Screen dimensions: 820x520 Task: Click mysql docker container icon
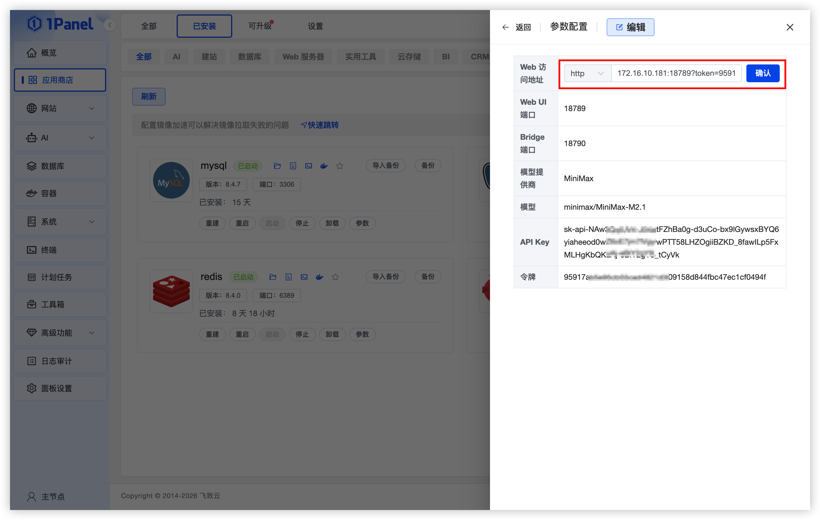click(324, 166)
